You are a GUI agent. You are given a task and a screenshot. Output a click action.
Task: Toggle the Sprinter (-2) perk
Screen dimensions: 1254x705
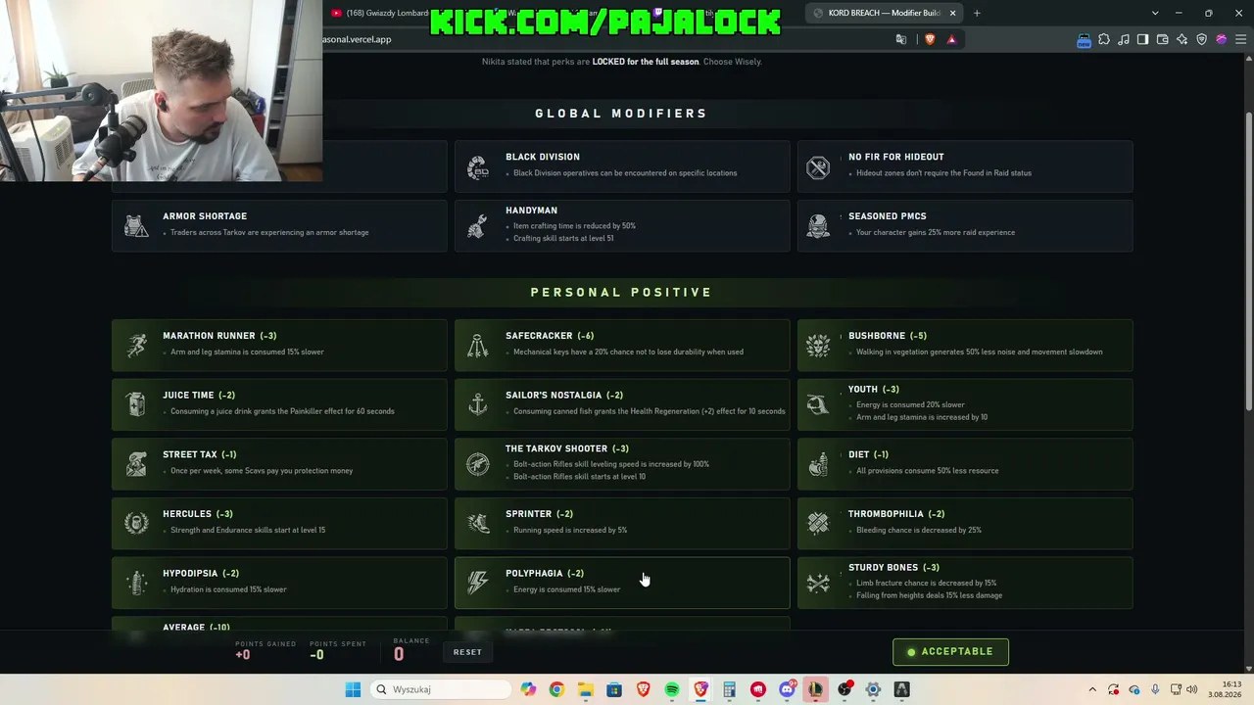(622, 523)
